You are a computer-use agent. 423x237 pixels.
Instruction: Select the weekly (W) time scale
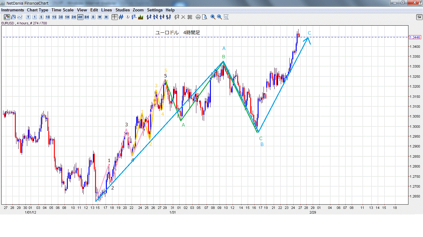[100, 17]
